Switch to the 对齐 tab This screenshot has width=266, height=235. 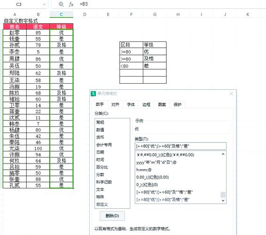[115, 104]
